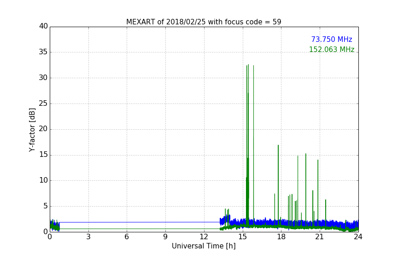Select the green '152.063 MHz' legend label

click(332, 49)
